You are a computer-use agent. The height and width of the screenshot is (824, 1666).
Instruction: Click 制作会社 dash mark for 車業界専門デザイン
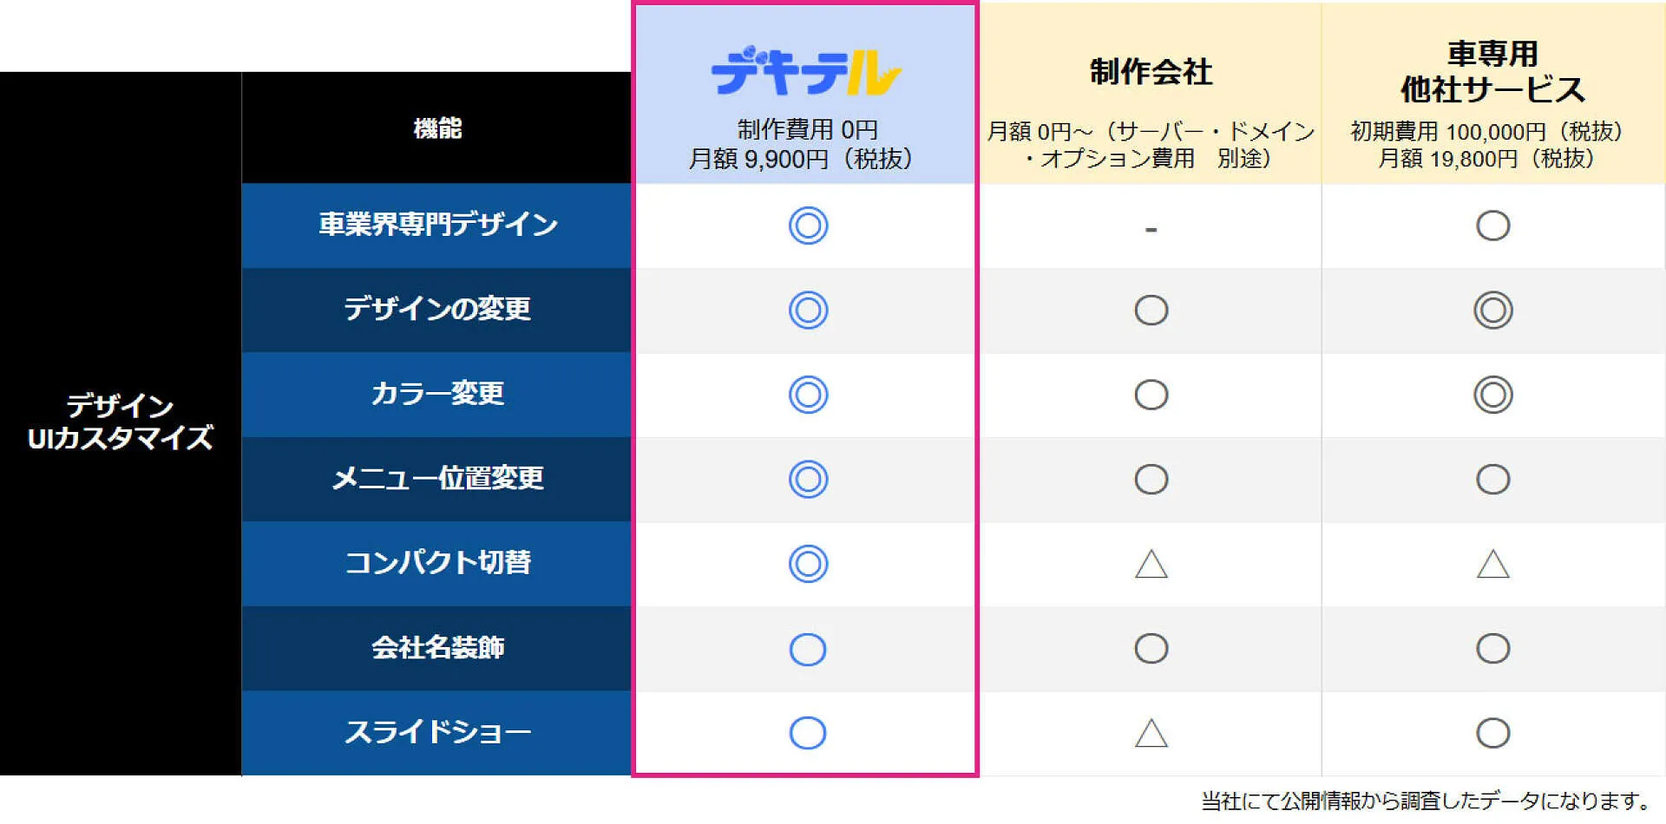tap(1151, 230)
